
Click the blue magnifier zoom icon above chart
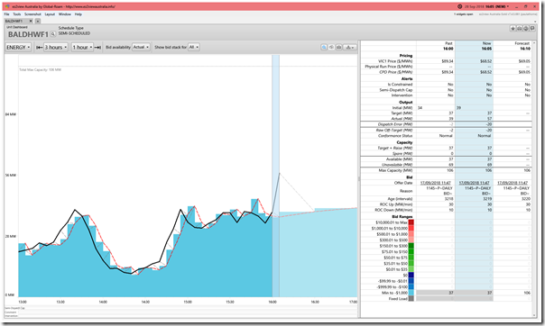(x=324, y=47)
